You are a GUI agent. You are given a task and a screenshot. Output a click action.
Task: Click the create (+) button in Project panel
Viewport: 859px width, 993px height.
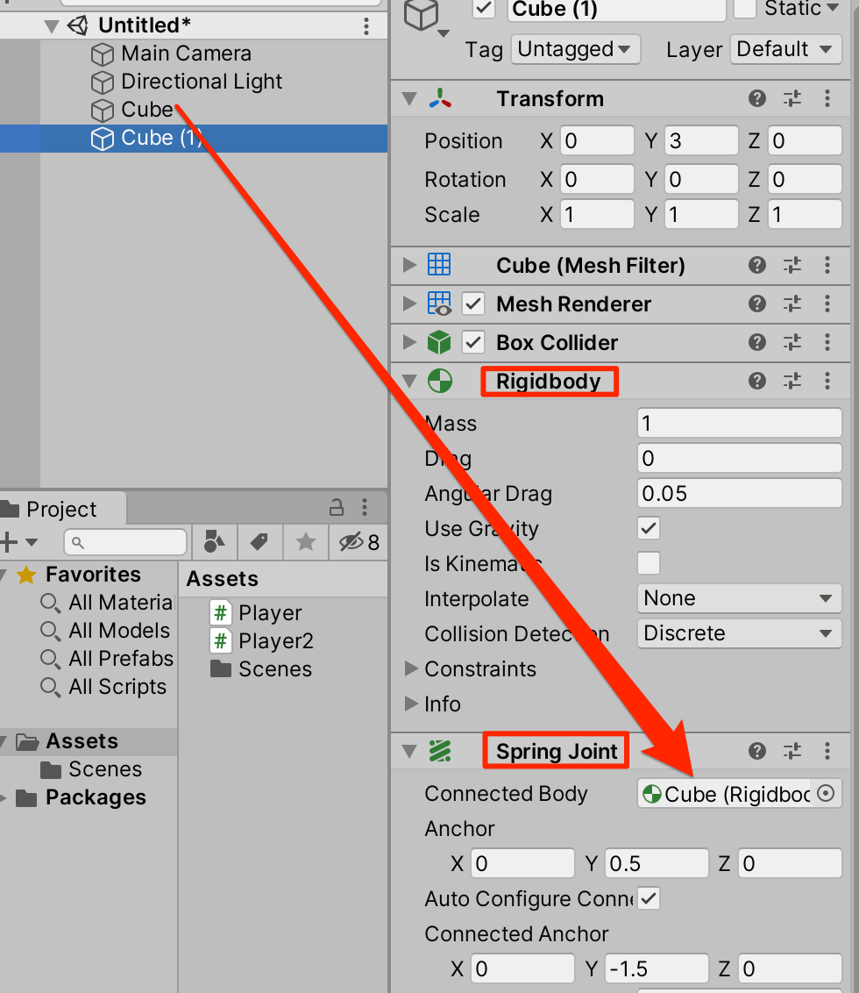pyautogui.click(x=11, y=542)
